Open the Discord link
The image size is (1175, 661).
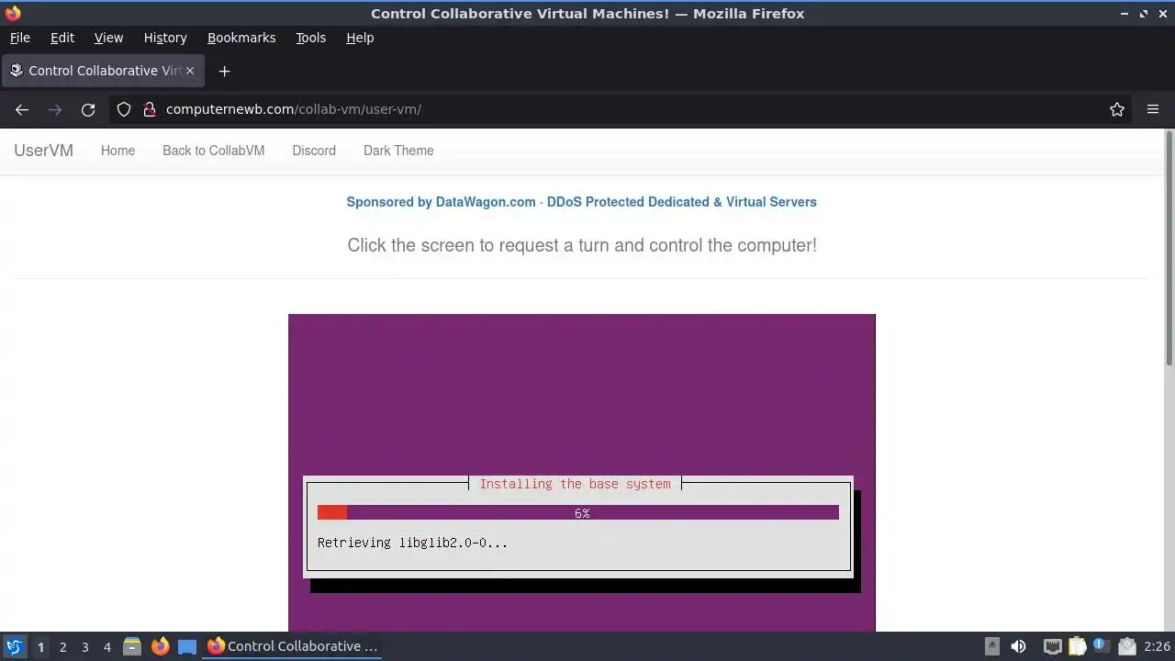[x=314, y=151]
